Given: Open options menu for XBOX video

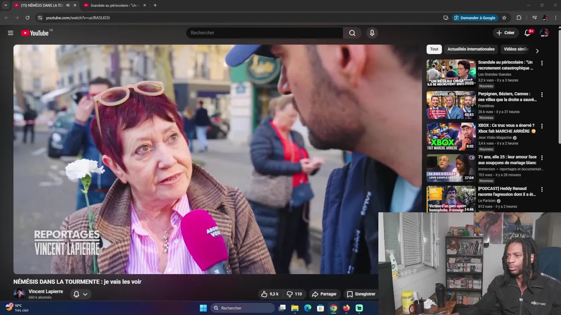Looking at the screenshot, I should click(542, 126).
